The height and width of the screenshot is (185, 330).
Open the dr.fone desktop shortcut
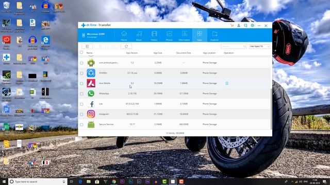pos(7,60)
